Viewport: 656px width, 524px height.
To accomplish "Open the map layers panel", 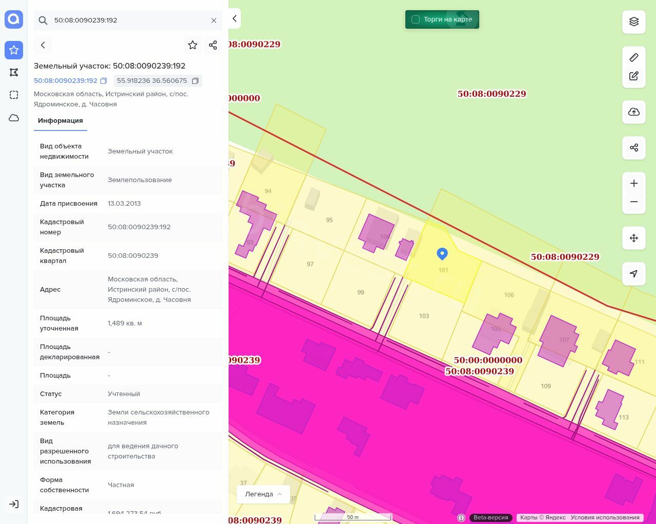I will [634, 21].
